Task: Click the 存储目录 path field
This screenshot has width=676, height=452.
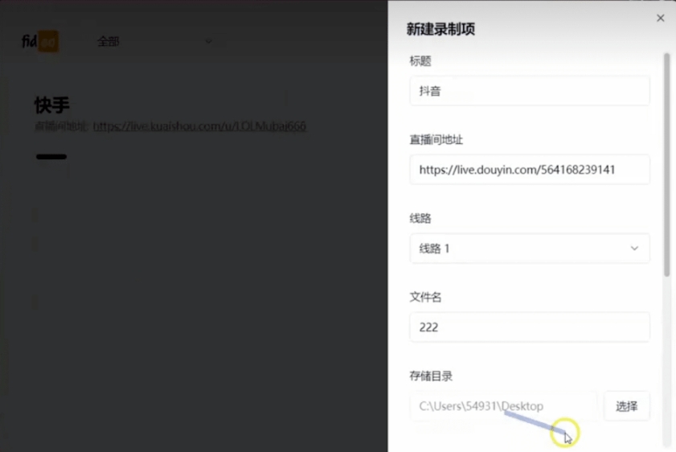Action: 503,406
